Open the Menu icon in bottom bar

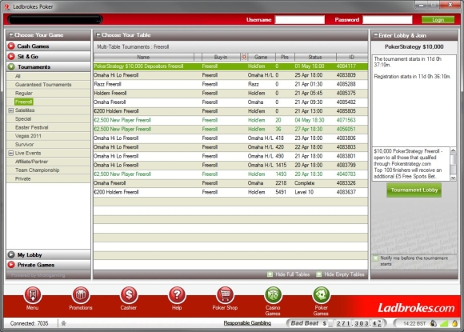coord(33,295)
